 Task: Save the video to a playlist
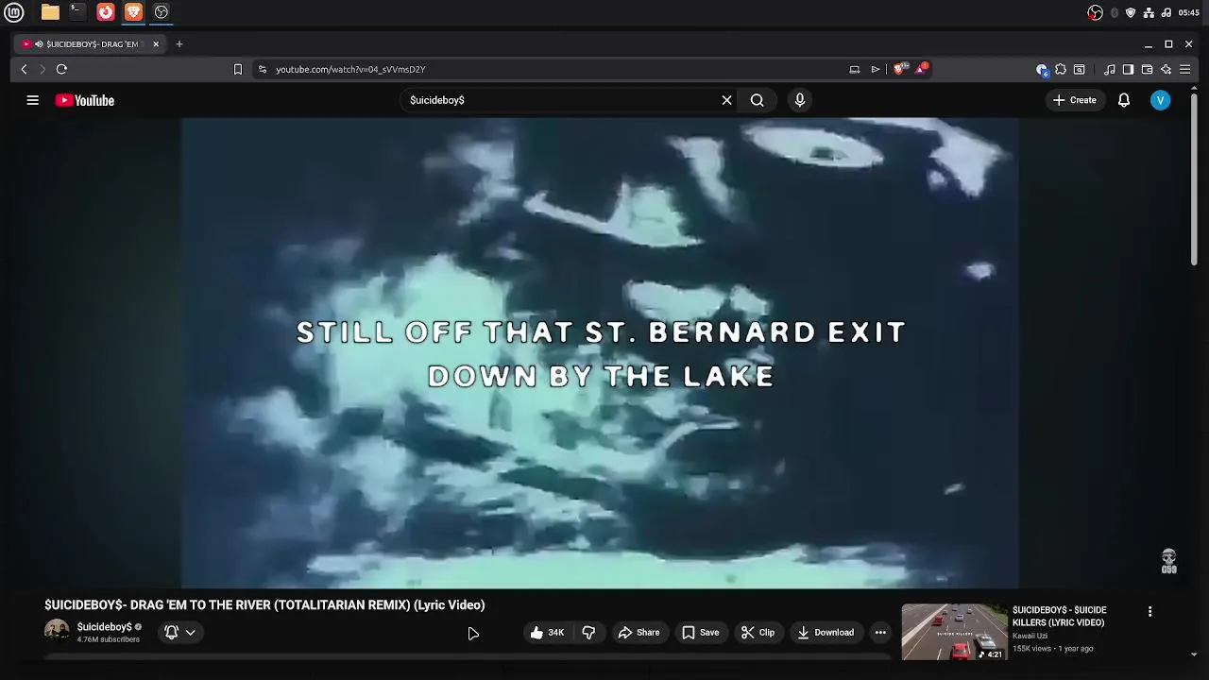click(701, 633)
